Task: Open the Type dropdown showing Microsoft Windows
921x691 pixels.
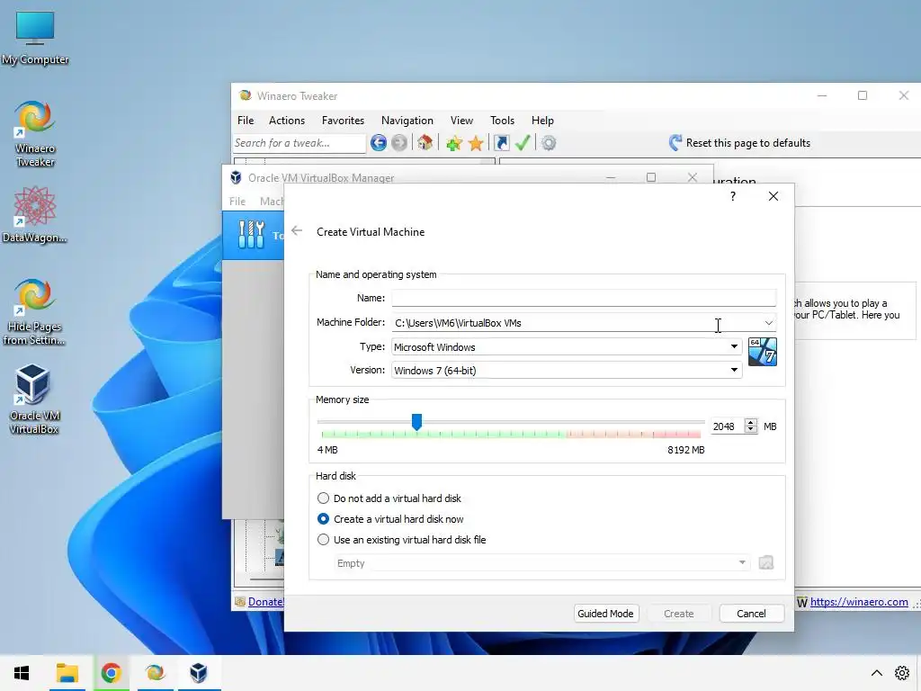Action: [567, 346]
